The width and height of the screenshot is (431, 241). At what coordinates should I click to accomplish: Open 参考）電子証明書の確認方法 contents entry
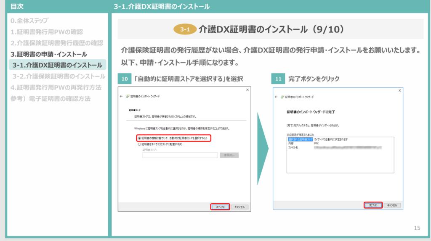[51, 99]
